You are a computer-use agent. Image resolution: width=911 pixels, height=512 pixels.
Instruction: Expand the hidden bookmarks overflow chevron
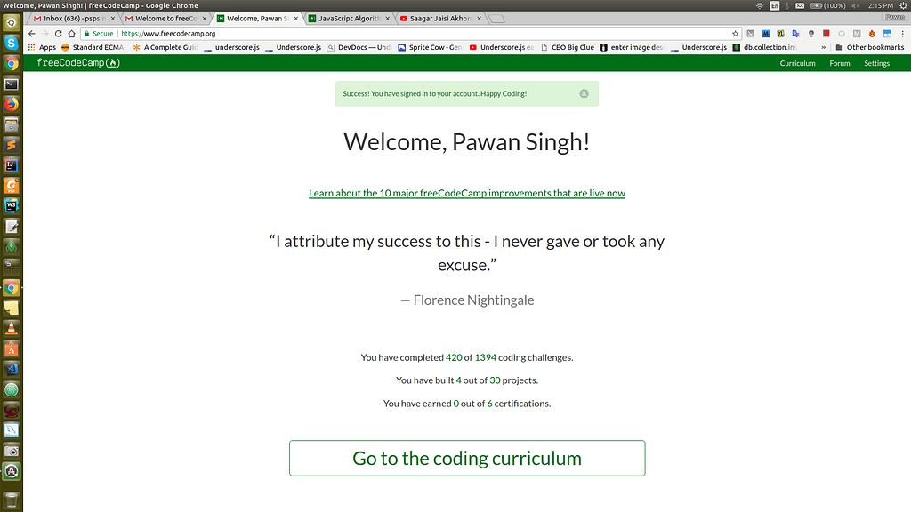824,46
